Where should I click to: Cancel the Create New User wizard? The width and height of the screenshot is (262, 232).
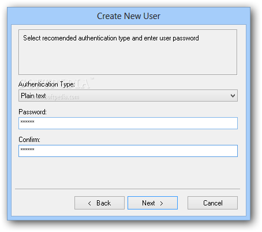212,203
